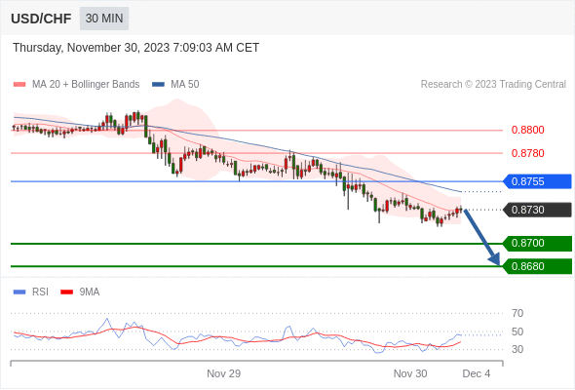Click the 9MA red legend swatch
Image resolution: width=575 pixels, height=390 pixels.
pyautogui.click(x=66, y=292)
